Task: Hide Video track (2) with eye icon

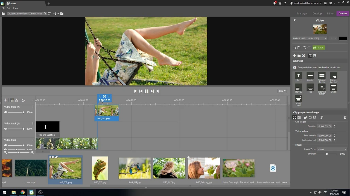Action: 5,112
